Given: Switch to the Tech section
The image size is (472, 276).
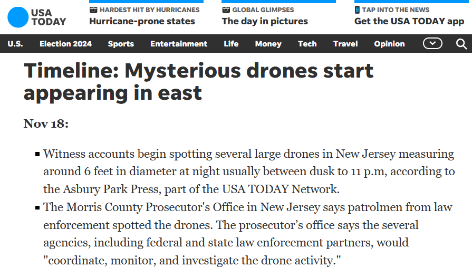Looking at the screenshot, I should point(307,44).
